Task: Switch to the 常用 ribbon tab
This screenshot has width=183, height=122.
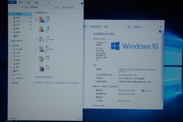Action: (21, 2)
